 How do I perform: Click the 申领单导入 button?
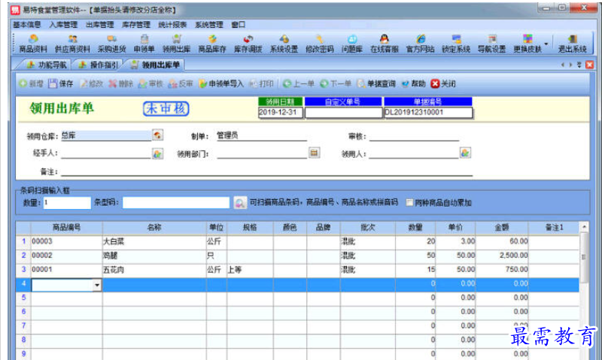pos(221,83)
